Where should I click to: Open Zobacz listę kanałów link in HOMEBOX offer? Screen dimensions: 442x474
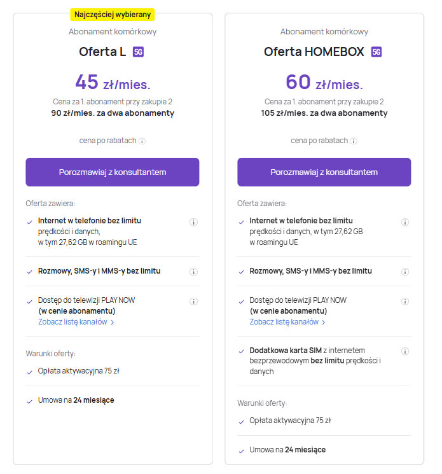pos(284,322)
